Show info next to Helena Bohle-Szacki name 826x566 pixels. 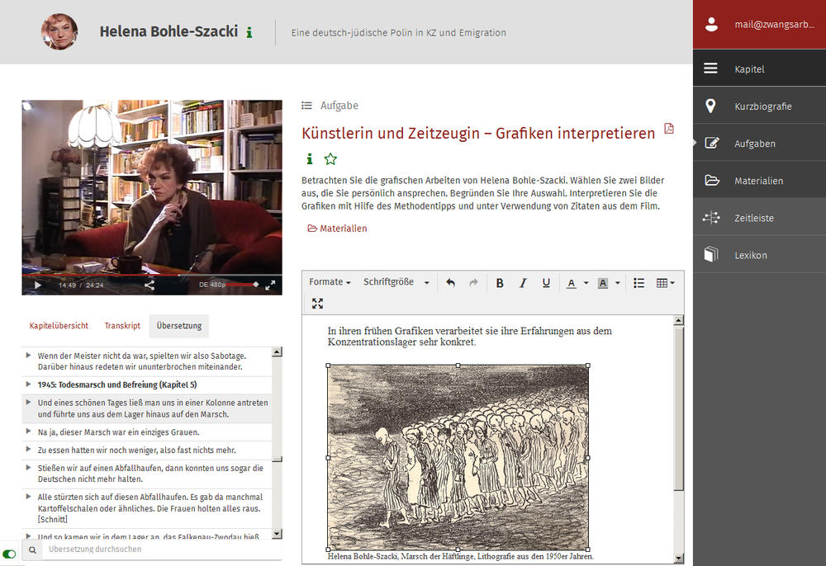(x=249, y=33)
